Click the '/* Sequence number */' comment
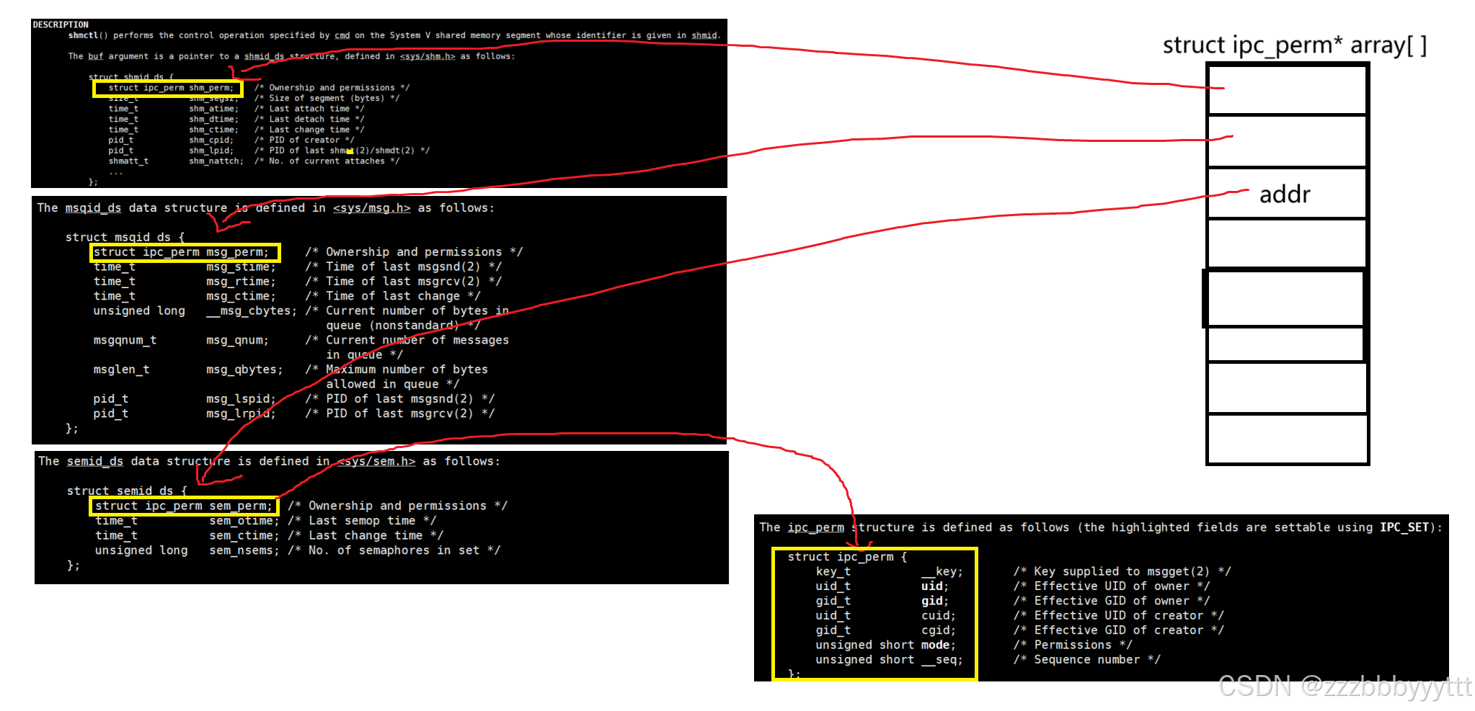The image size is (1475, 711). [1086, 660]
